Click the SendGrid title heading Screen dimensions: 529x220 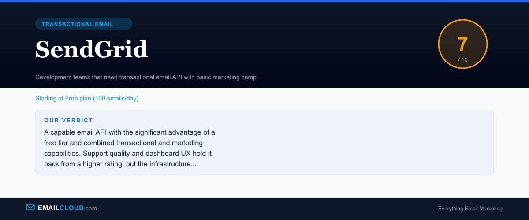click(x=91, y=49)
